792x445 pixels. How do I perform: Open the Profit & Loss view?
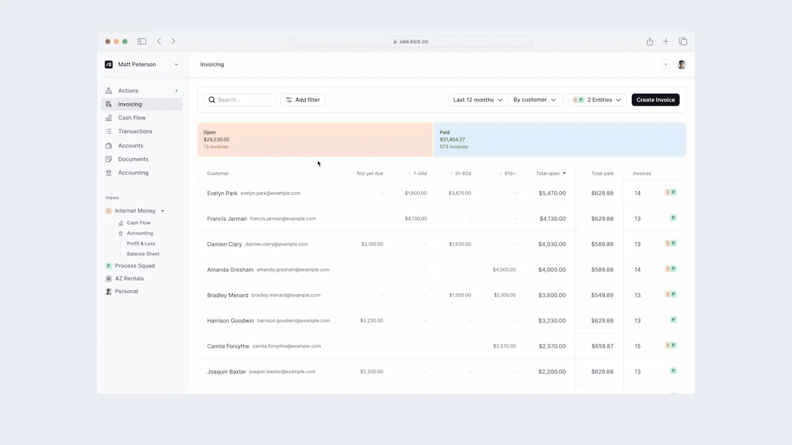click(142, 243)
